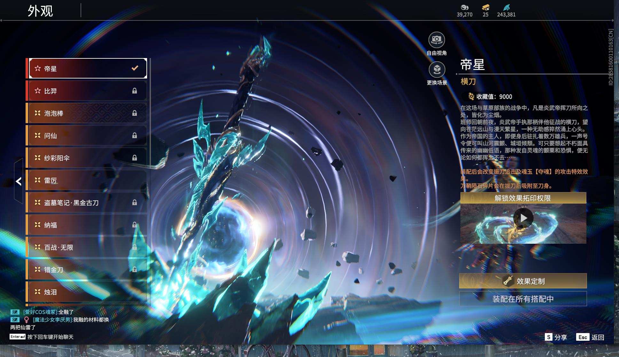The height and width of the screenshot is (357, 619).
Task: Click the lock icon on 错金刀 row
Action: click(x=135, y=270)
